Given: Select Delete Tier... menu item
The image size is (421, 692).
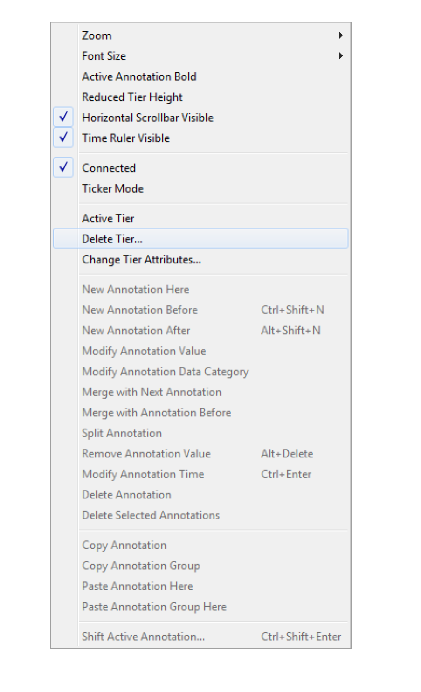Looking at the screenshot, I should tap(112, 239).
